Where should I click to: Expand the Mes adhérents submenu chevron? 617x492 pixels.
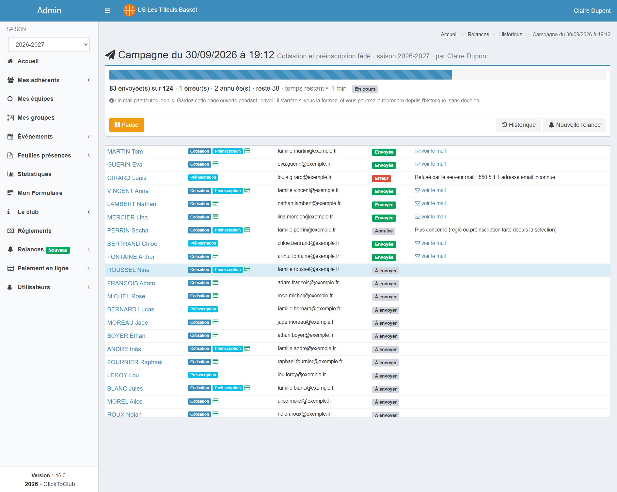(89, 80)
